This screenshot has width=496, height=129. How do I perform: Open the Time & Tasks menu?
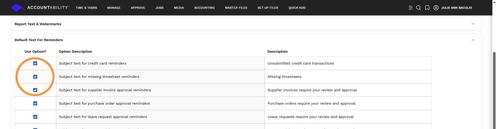pyautogui.click(x=86, y=8)
